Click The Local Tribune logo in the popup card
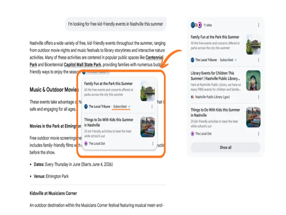 click(x=86, y=106)
